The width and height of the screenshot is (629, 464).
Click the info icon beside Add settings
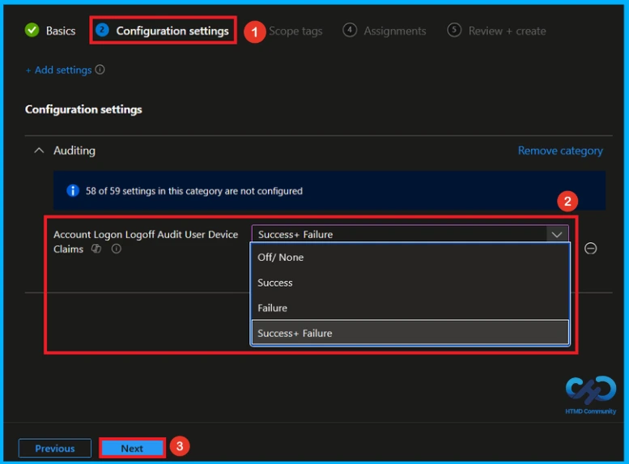click(x=100, y=70)
